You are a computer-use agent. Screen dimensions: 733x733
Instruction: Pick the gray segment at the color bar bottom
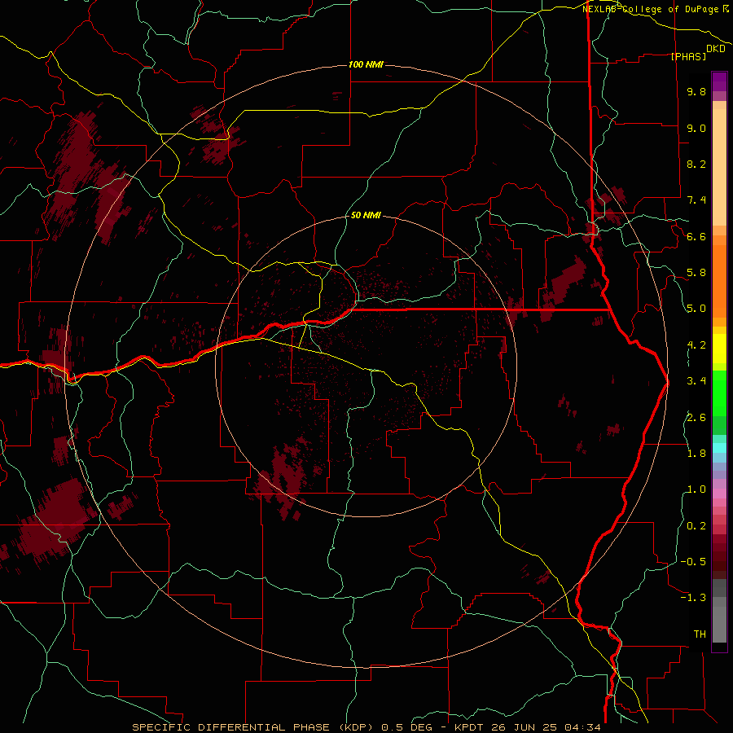(719, 626)
